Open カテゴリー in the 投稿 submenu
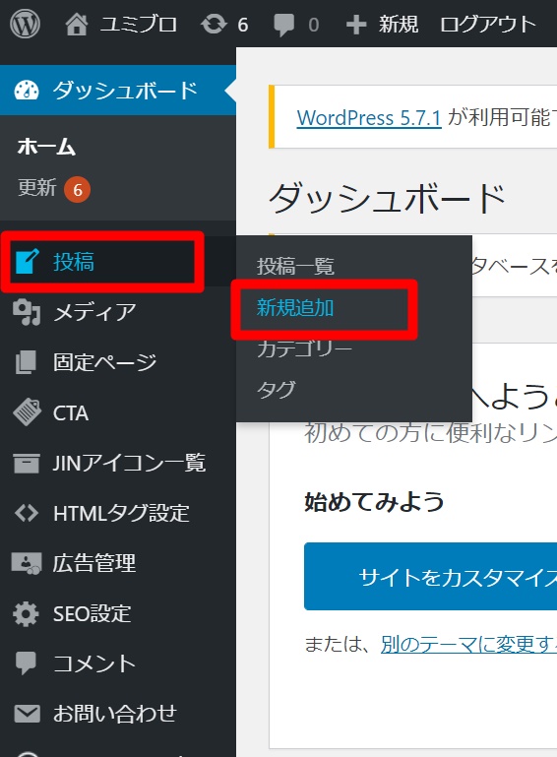This screenshot has height=757, width=557. (x=304, y=348)
